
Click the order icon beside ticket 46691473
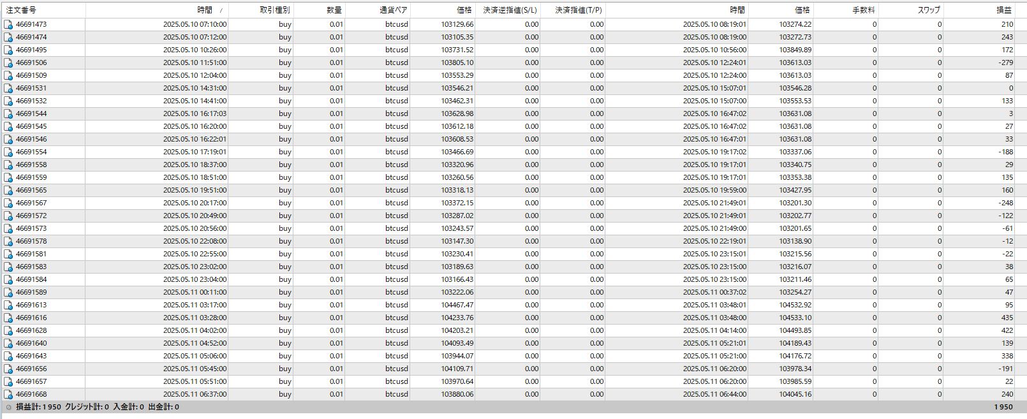tap(8, 24)
